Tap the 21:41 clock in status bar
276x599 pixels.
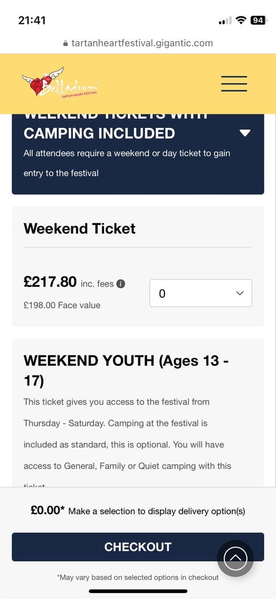click(x=32, y=20)
